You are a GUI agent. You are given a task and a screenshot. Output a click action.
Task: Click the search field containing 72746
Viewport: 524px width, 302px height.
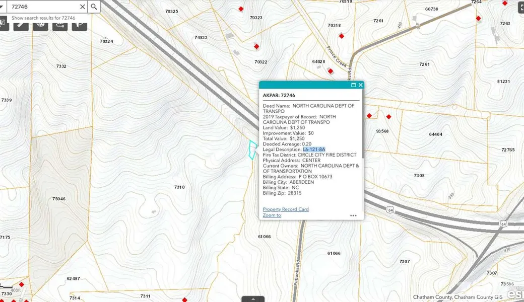point(43,7)
